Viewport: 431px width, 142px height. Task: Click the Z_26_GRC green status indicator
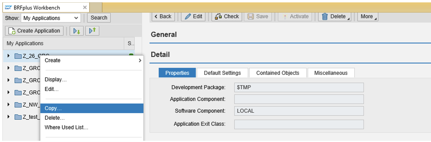click(131, 55)
